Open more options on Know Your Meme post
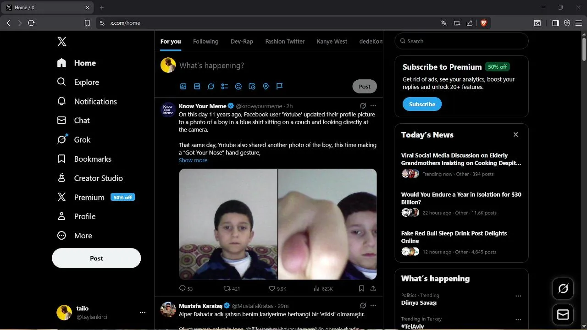 373,105
